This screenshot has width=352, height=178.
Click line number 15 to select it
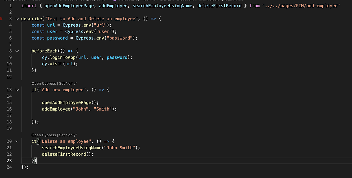point(9,102)
